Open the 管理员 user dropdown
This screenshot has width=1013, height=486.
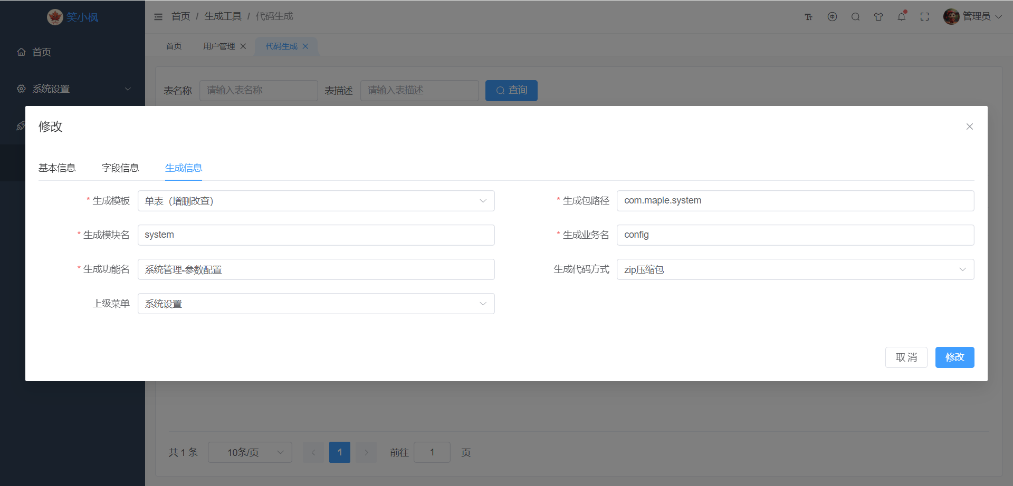973,17
